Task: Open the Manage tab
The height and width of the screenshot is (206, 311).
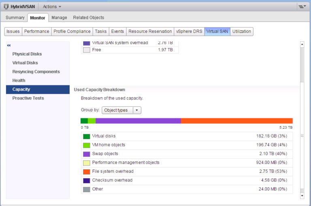Action: pos(59,17)
